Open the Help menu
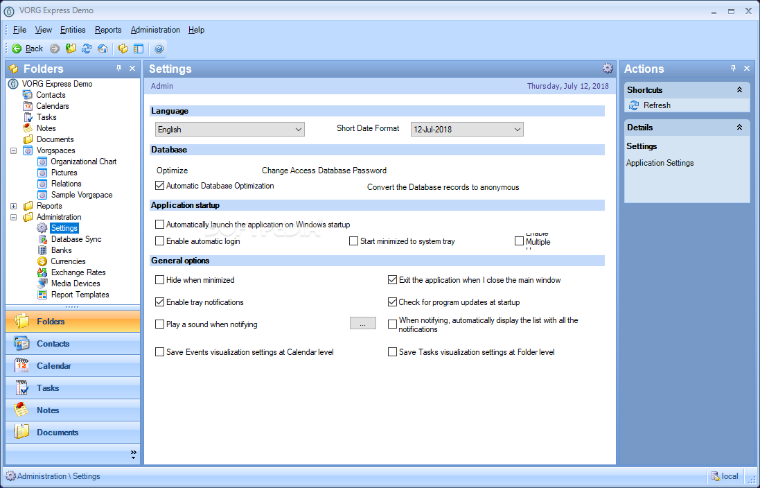Image resolution: width=760 pixels, height=488 pixels. tap(196, 30)
